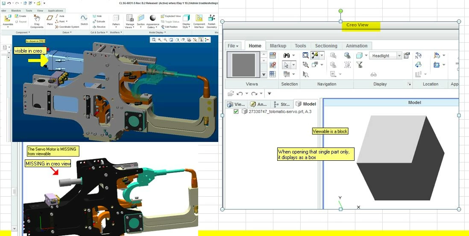469x236 pixels.
Task: Click the Exploded View button
Action: [171, 16]
